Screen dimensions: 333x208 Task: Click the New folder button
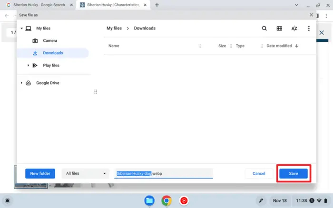pyautogui.click(x=40, y=173)
